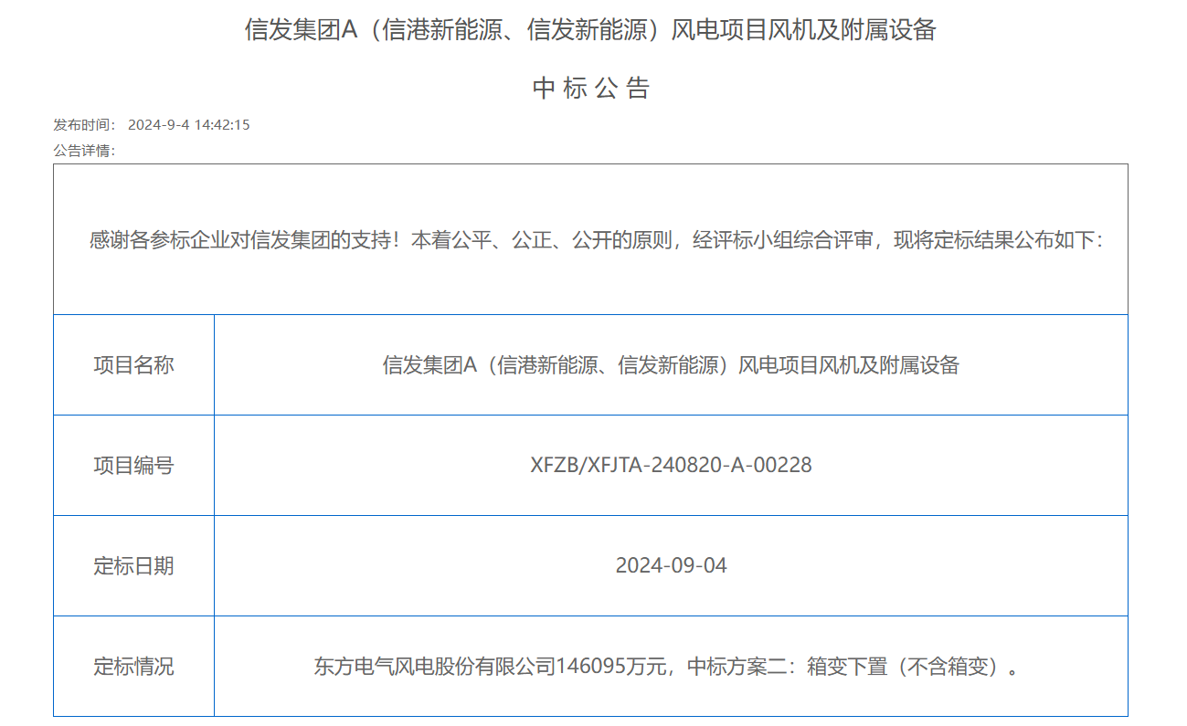
Task: Click the 定标日期 row header cell
Action: click(133, 566)
